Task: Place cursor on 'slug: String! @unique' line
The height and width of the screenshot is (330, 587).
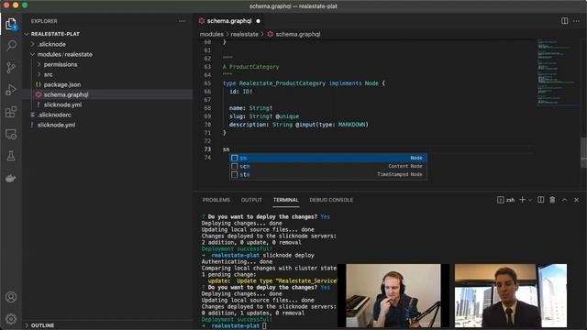Action: (264, 116)
